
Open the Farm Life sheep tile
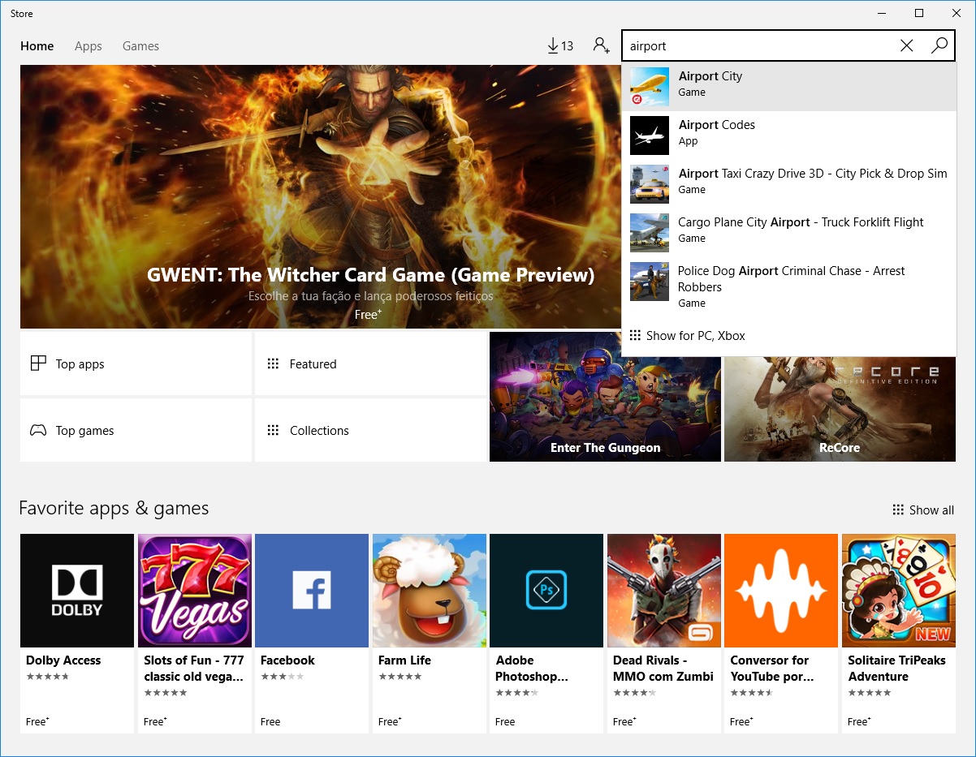(430, 634)
